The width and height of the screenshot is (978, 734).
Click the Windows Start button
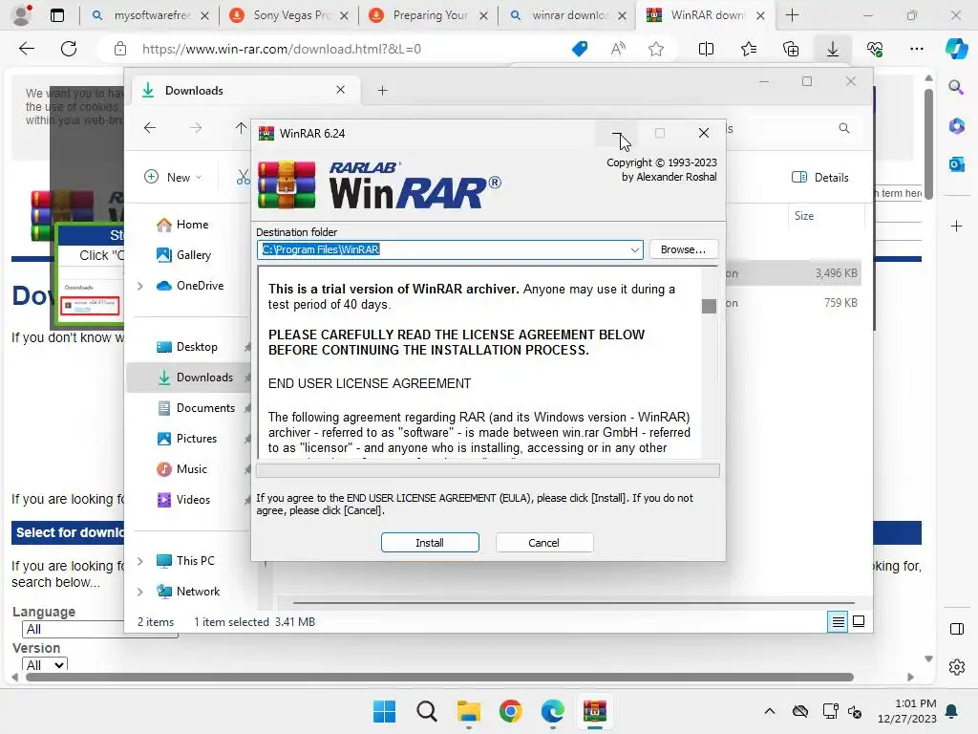coord(384,711)
